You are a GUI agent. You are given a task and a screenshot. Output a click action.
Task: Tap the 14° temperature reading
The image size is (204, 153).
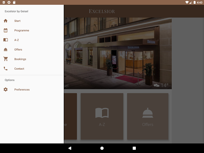pyautogui.click(x=165, y=85)
